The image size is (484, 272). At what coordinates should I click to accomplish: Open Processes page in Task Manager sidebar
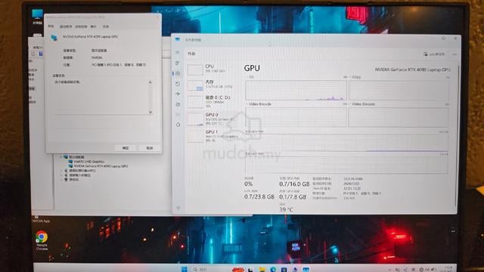pos(178,63)
